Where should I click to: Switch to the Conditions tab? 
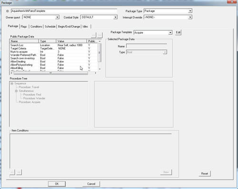pos(36,27)
